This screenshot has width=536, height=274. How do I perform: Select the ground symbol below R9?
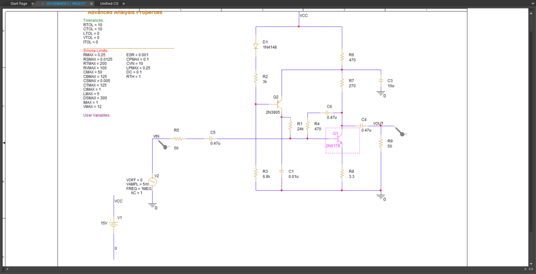(x=381, y=196)
